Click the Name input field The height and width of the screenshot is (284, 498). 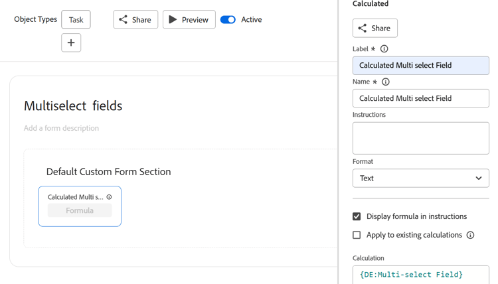(x=421, y=98)
